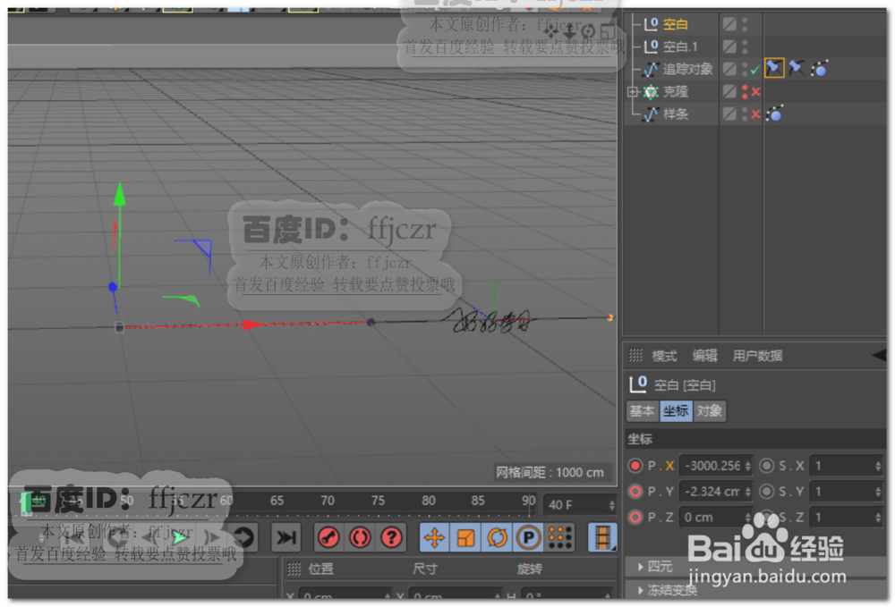
Task: Click green current-frame marker on timeline
Action: coord(26,503)
